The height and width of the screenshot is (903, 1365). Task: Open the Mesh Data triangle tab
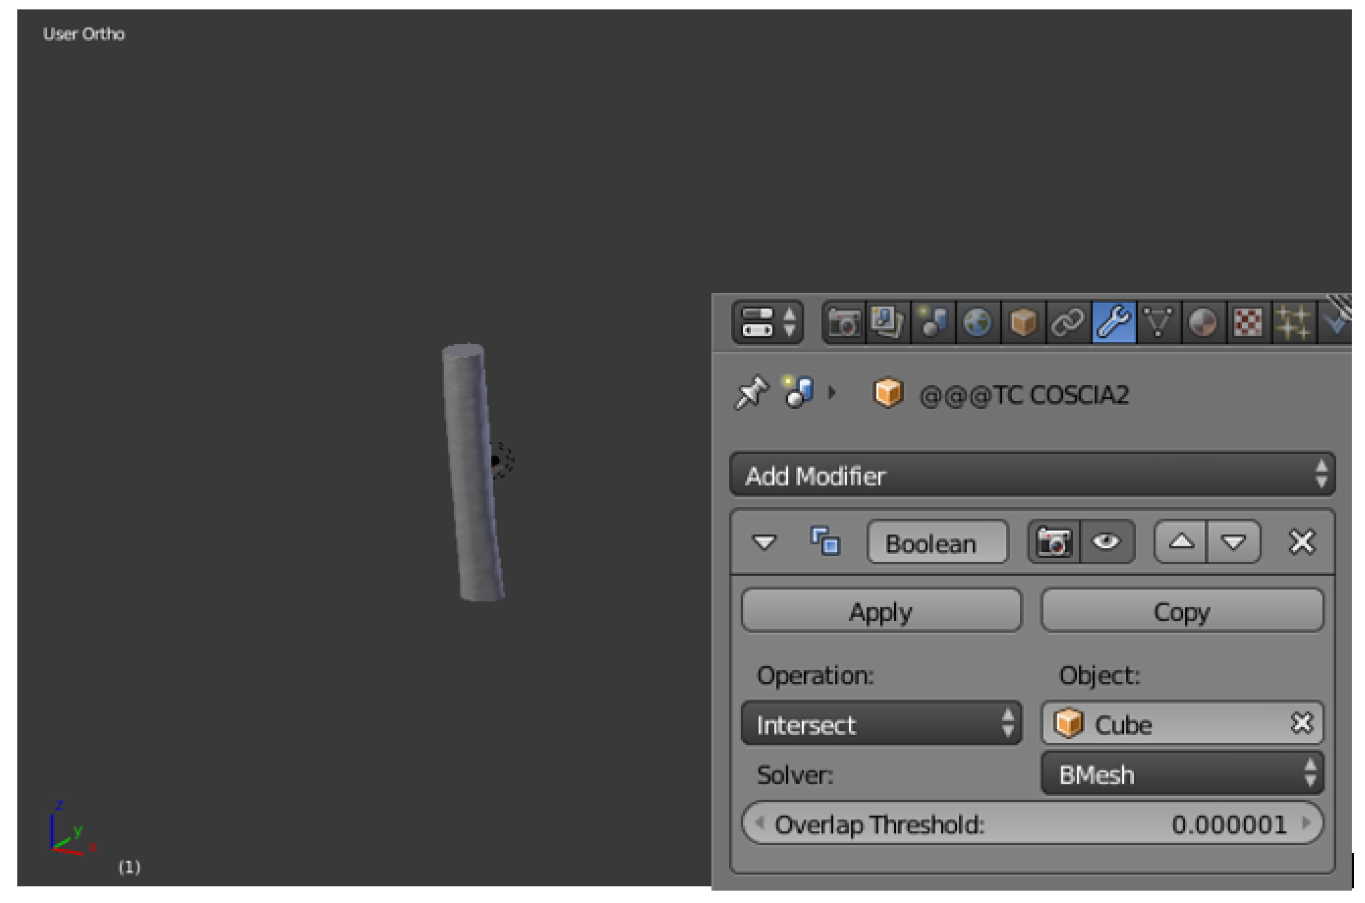tap(1158, 322)
